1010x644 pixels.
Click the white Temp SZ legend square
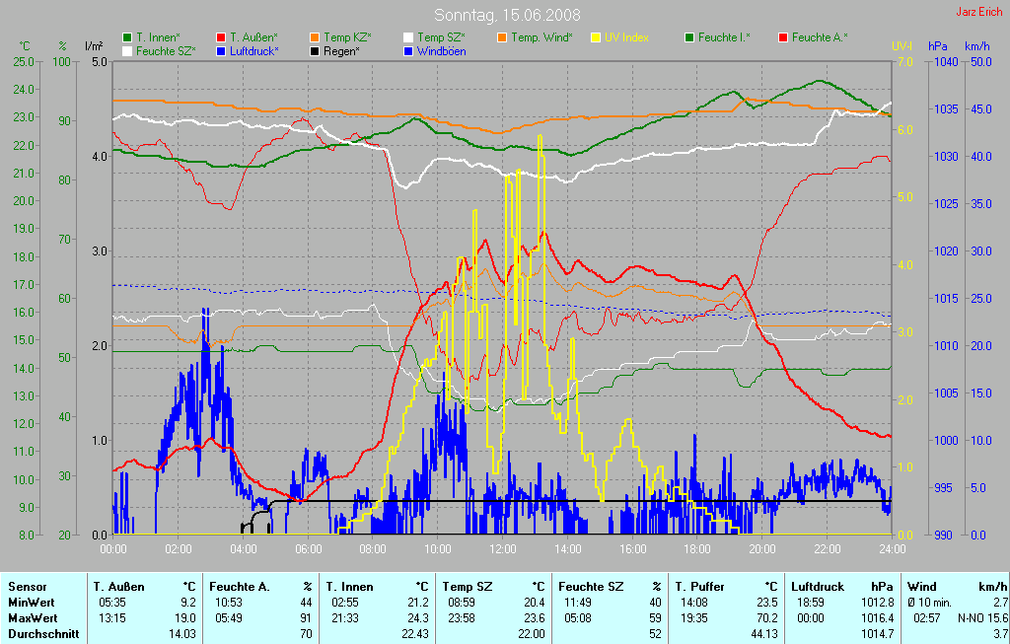pos(408,37)
